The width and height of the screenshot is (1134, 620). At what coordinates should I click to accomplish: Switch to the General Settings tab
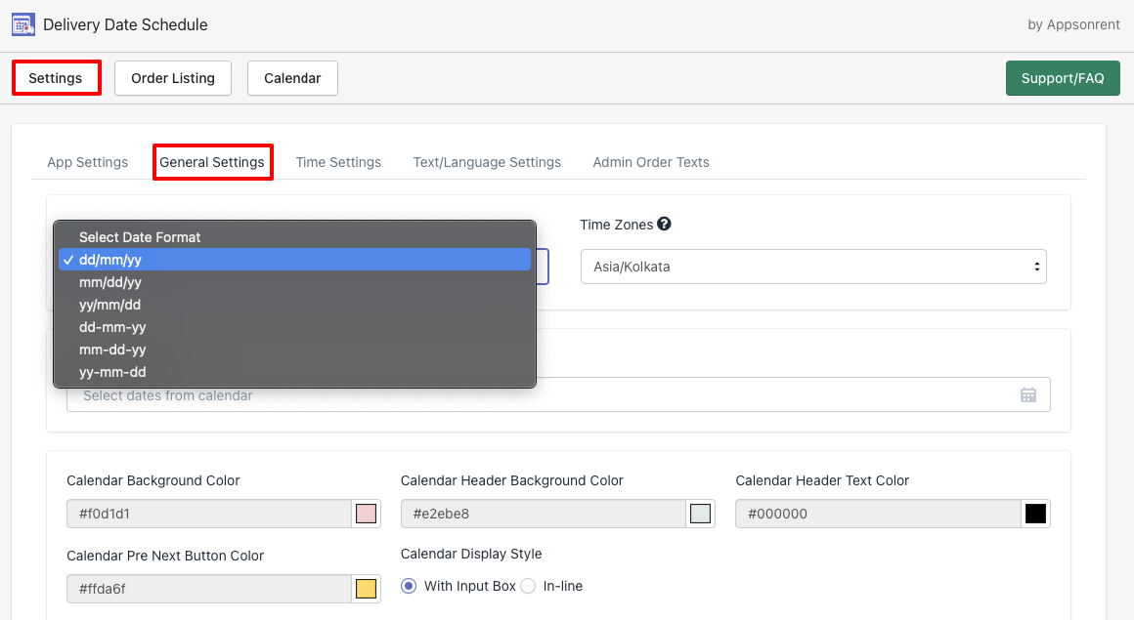(212, 162)
